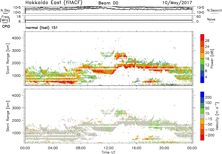This screenshot has height=154, width=222.
Task: Click the '04:00' time axis tick label
Action: click(x=53, y=148)
